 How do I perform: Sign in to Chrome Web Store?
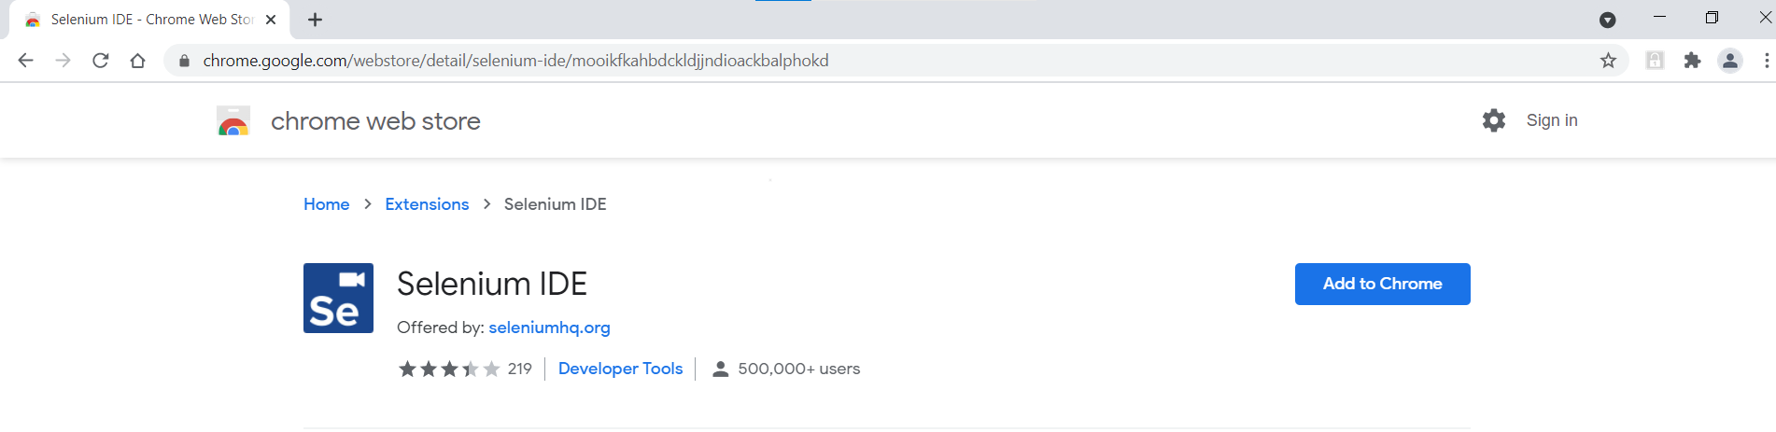click(x=1552, y=120)
